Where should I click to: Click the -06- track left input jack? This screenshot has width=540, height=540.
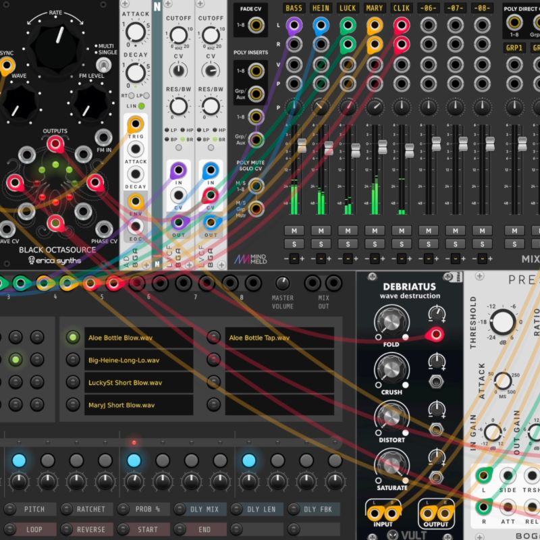point(429,25)
